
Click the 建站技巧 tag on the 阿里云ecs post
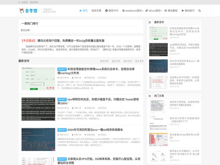click(62, 130)
